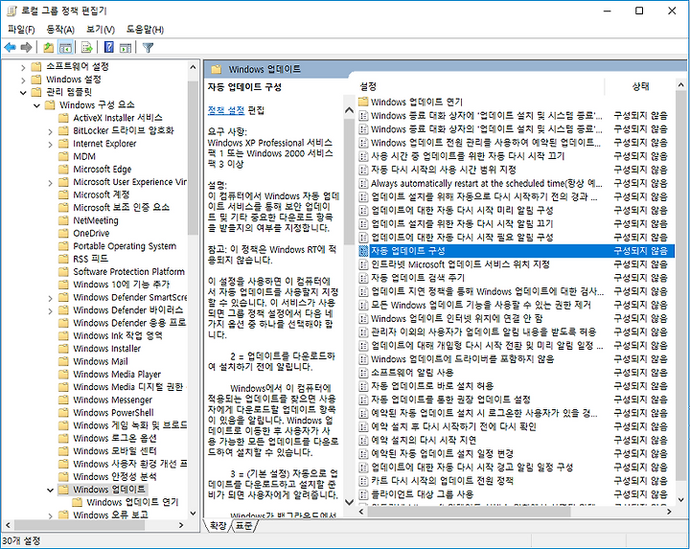The height and width of the screenshot is (549, 690).
Task: Select Windows Media Player tree folder
Action: click(117, 374)
